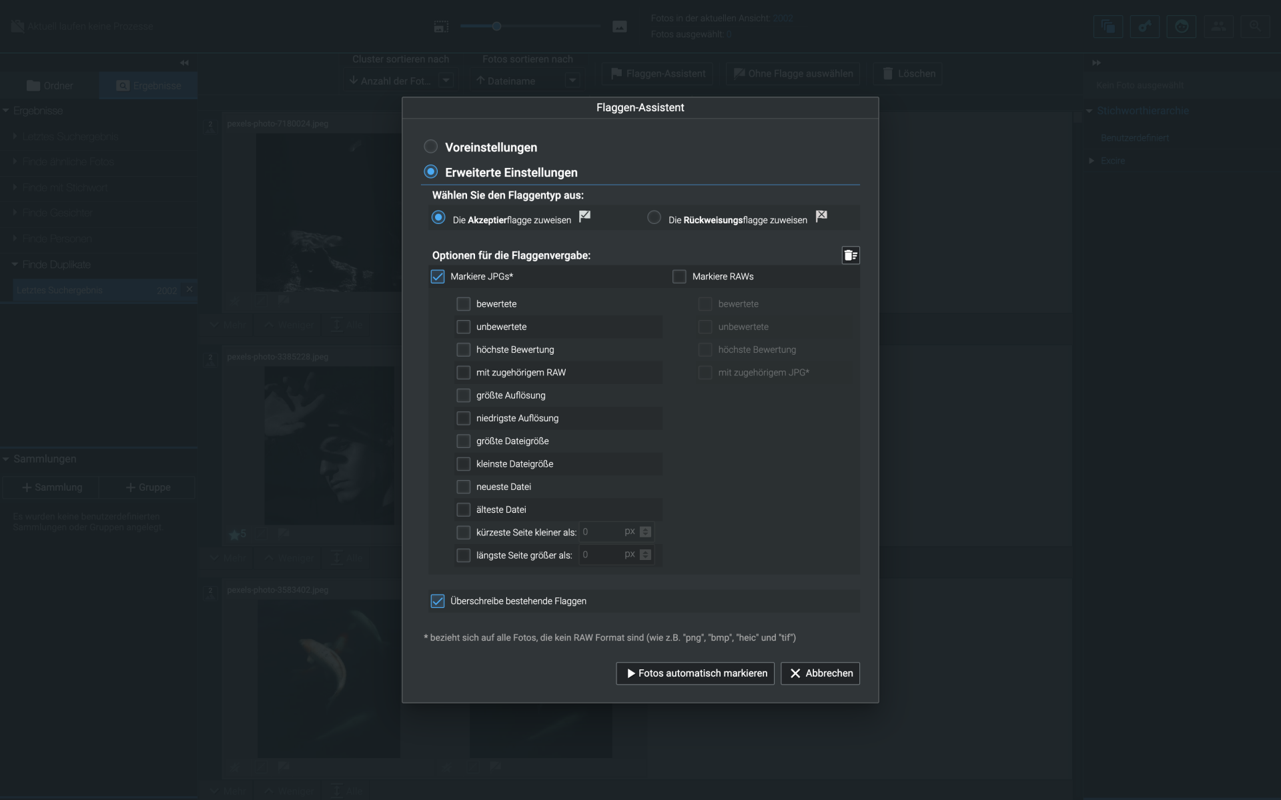The height and width of the screenshot is (800, 1281).
Task: Click the large thumbnail size icon
Action: click(620, 27)
